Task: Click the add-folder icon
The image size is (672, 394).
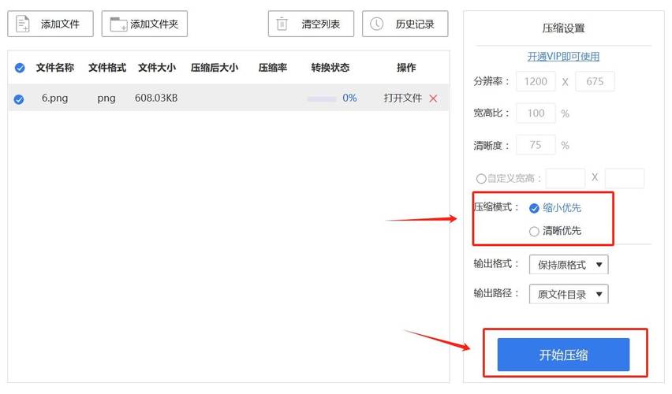Action: 118,24
